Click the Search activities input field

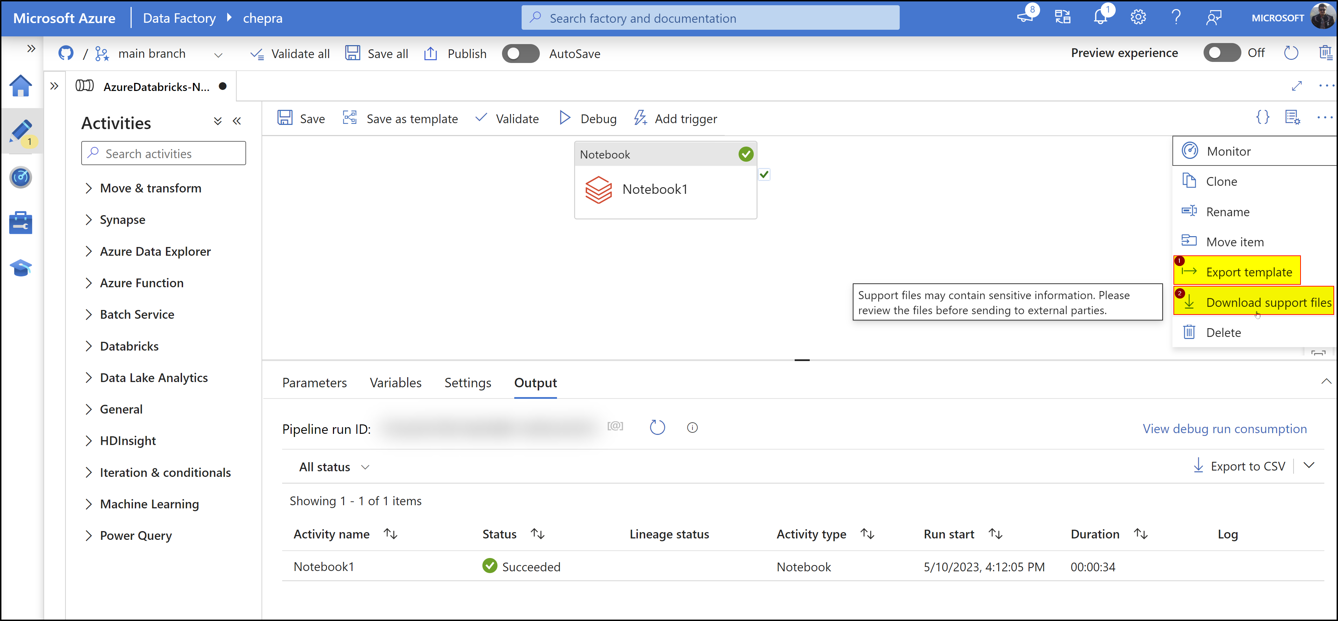pyautogui.click(x=163, y=153)
